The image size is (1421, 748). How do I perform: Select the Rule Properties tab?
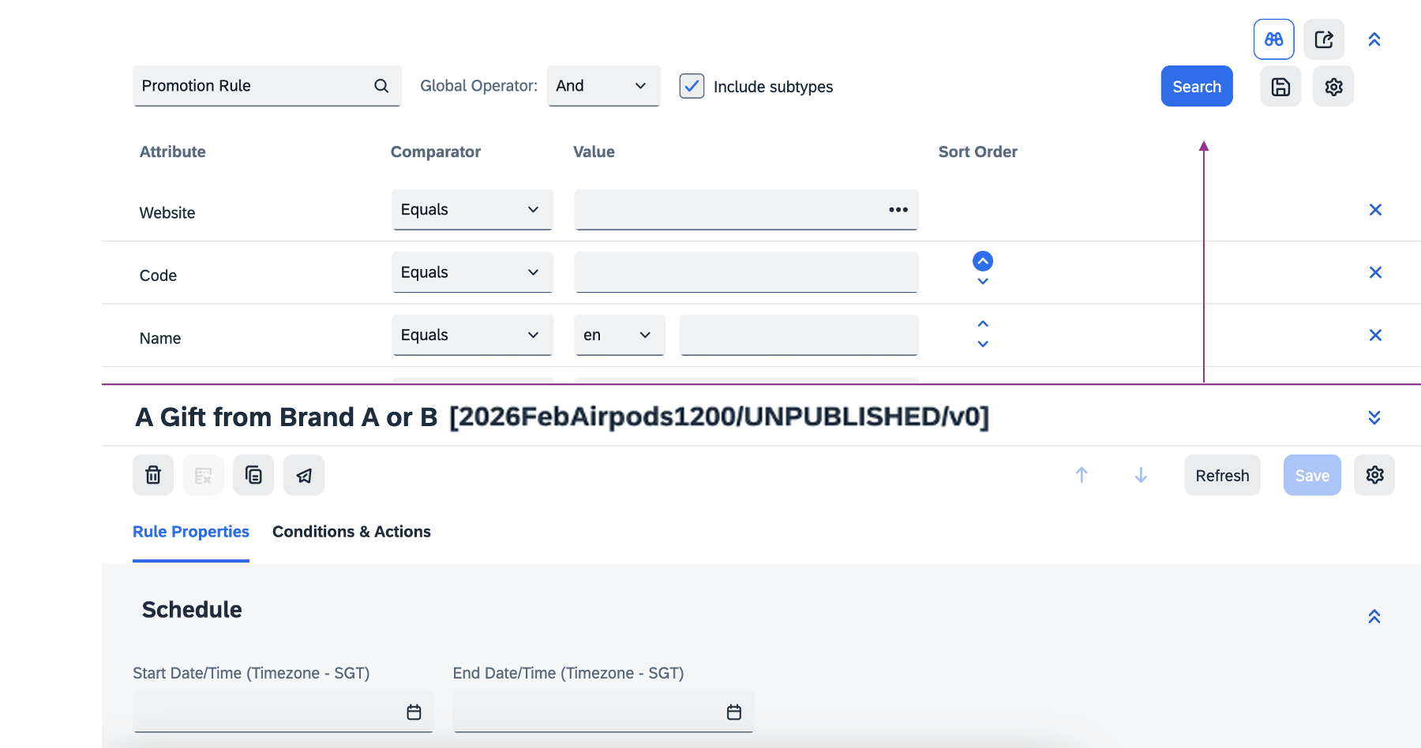(191, 532)
